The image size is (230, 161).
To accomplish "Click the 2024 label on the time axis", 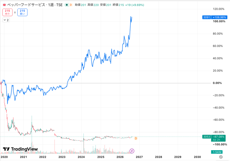I will 81,157.
